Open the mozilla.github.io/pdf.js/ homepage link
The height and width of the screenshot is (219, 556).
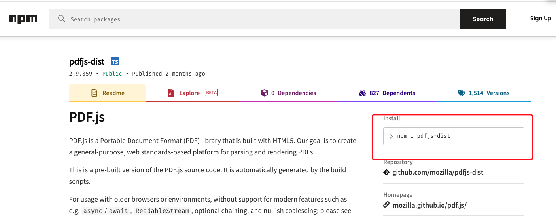(x=429, y=205)
